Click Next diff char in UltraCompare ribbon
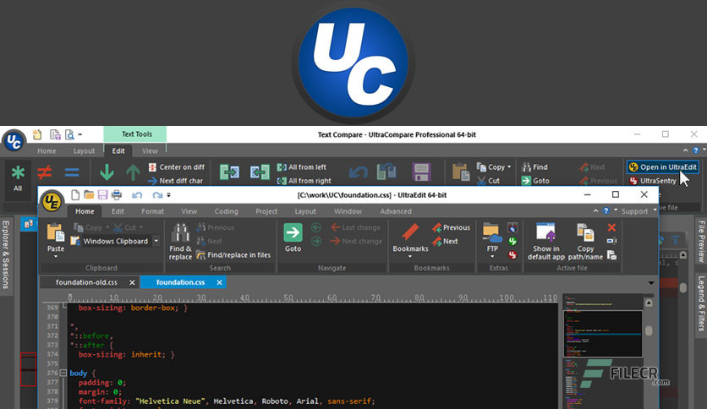 (176, 181)
